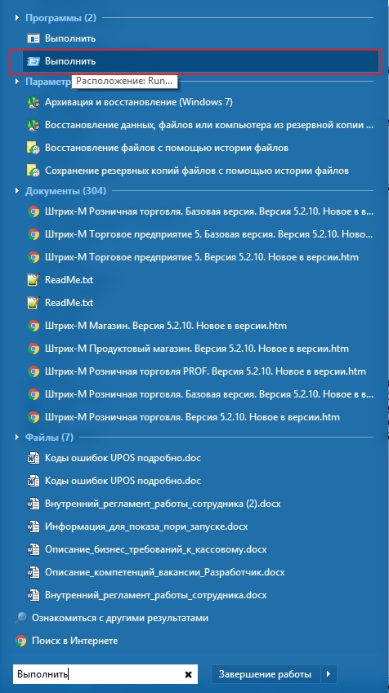Open Архивация и восстановление (Windows 7) icon
The width and height of the screenshot is (389, 693).
[x=34, y=102]
